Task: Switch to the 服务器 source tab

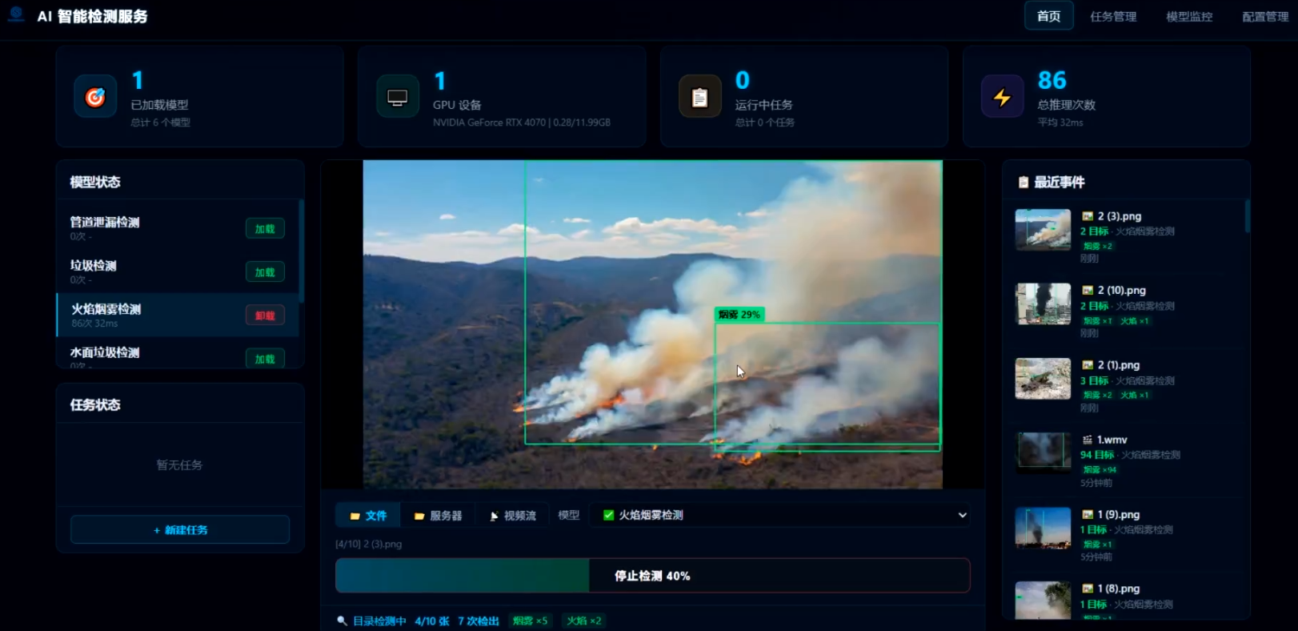Action: click(x=439, y=516)
